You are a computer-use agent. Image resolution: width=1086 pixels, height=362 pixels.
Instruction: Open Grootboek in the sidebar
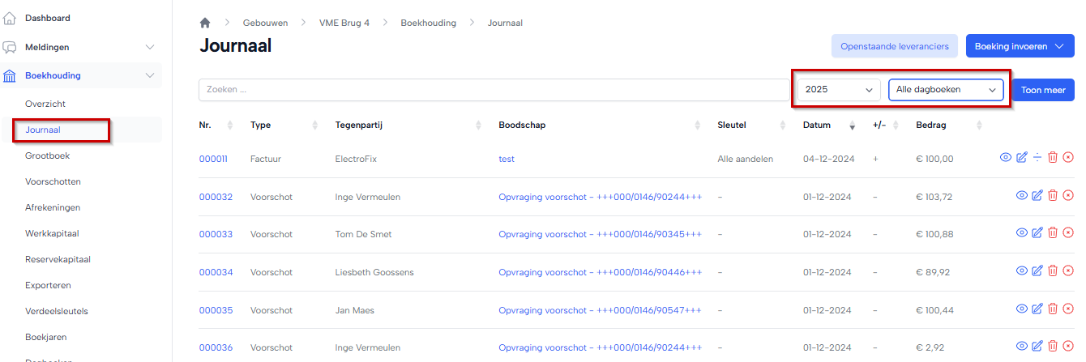(48, 155)
